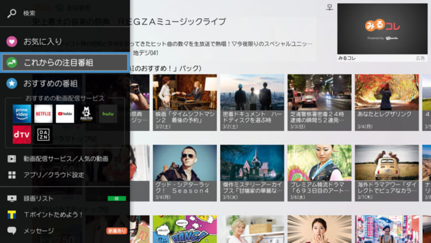Select 密着ドキュメント ハードディスク program thumbnail
The height and width of the screenshot is (243, 431).
(251, 102)
